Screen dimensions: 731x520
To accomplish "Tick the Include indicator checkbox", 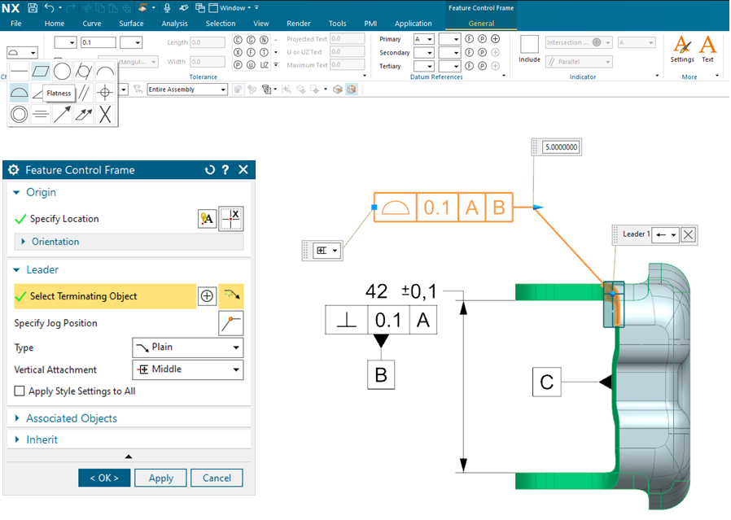I will point(529,44).
